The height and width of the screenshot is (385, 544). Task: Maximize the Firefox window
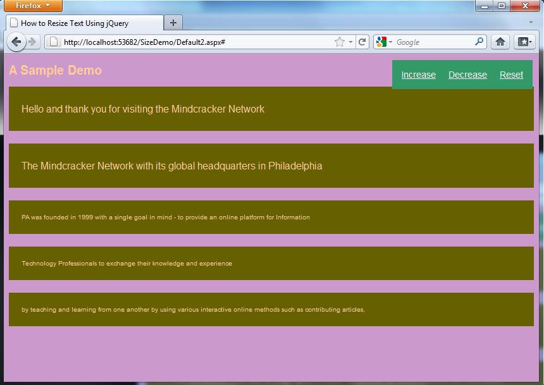[x=502, y=6]
